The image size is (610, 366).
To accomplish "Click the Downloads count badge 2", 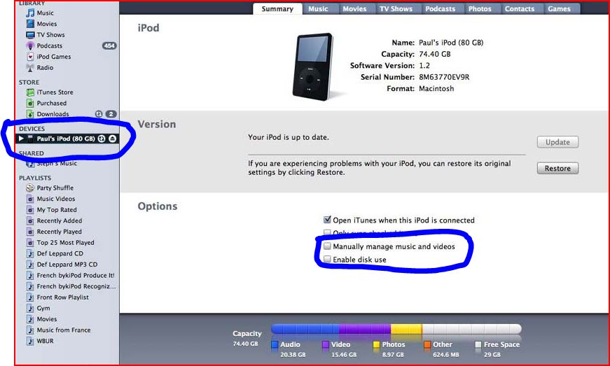I will point(111,114).
